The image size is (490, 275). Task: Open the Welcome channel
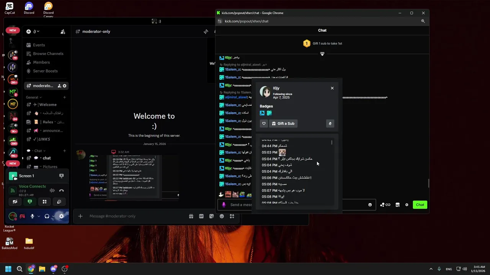pos(47,105)
